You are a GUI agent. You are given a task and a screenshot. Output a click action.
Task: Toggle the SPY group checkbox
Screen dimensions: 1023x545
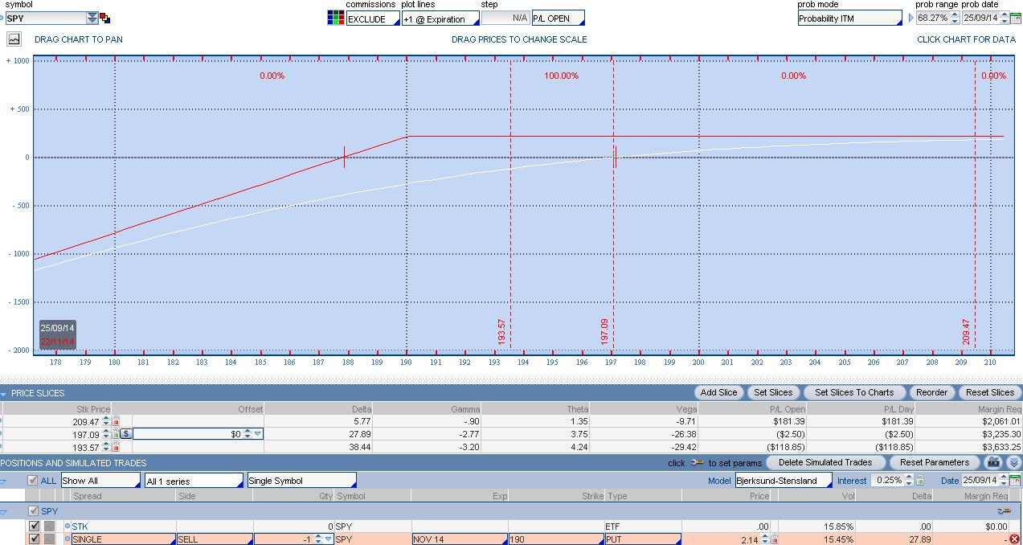[33, 510]
